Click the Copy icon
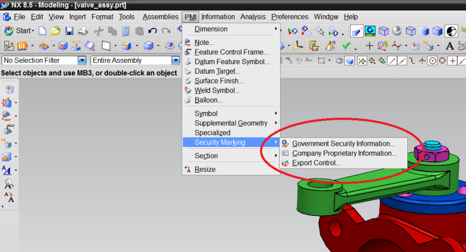The width and height of the screenshot is (466, 252). tap(112, 31)
